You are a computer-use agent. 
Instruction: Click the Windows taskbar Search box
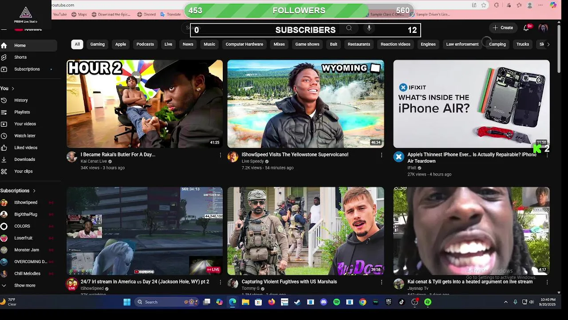(167, 302)
